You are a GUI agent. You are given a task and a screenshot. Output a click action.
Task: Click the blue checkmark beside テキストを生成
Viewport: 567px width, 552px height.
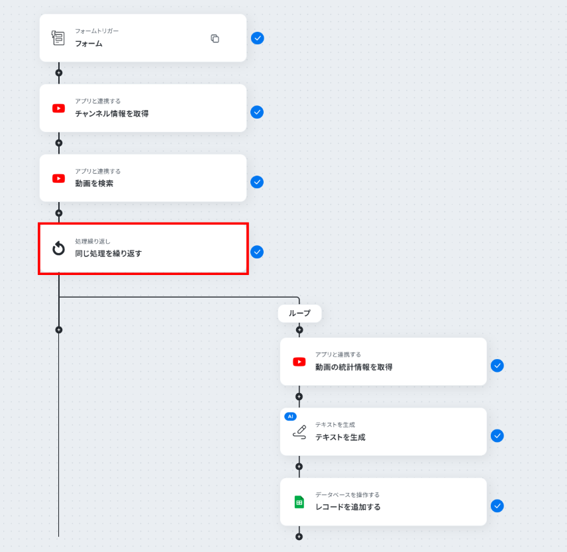tap(497, 435)
